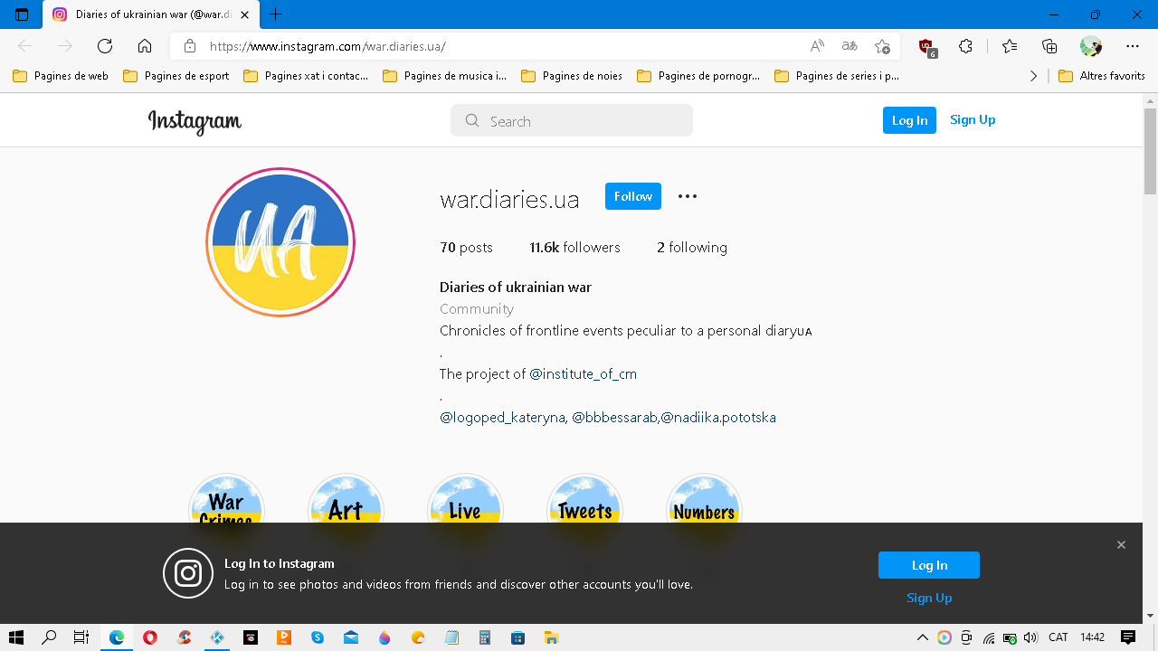Open the Tweets story highlight

coord(584,500)
